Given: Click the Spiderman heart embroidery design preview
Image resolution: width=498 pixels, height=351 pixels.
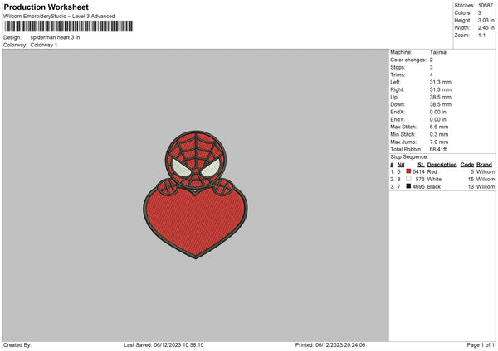Looking at the screenshot, I should point(195,195).
